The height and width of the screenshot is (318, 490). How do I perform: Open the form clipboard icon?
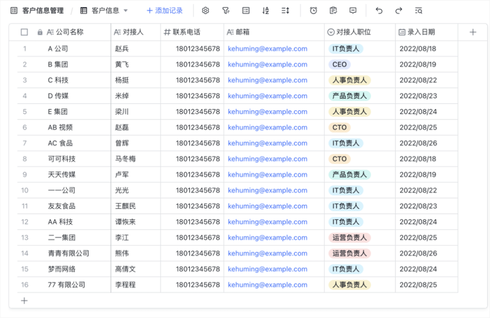point(333,11)
